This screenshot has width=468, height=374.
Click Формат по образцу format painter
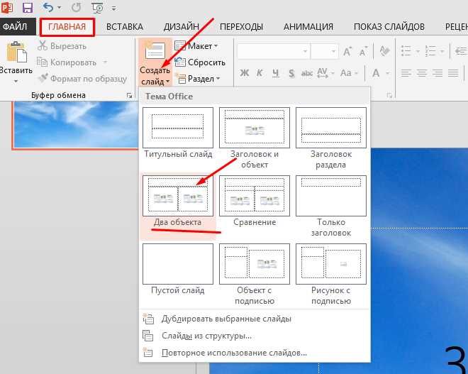coord(82,79)
